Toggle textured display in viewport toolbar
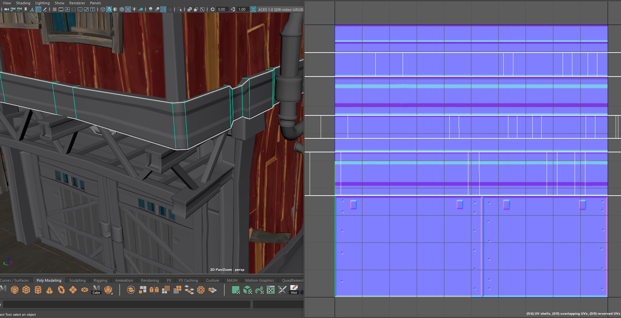The width and height of the screenshot is (621, 318). (128, 9)
